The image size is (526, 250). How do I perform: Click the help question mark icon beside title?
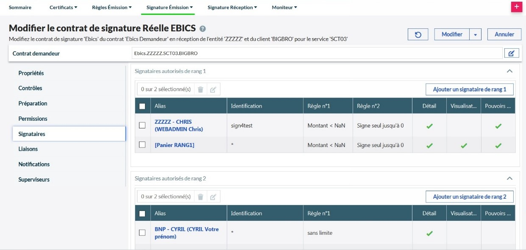[203, 29]
